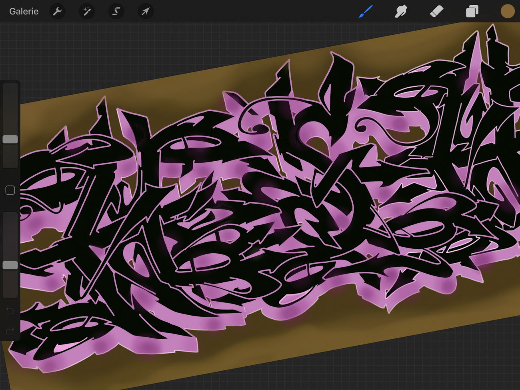This screenshot has height=390, width=520.
Task: Open the smudge brush library popover
Action: (x=401, y=11)
